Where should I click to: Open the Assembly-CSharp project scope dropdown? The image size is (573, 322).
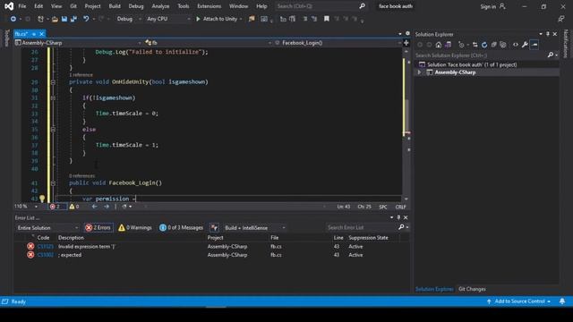click(78, 43)
